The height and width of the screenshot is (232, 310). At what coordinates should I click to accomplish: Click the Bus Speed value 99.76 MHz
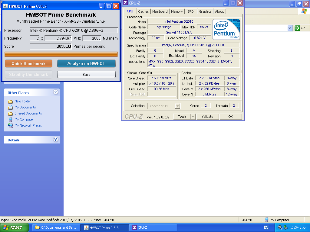[162, 89]
